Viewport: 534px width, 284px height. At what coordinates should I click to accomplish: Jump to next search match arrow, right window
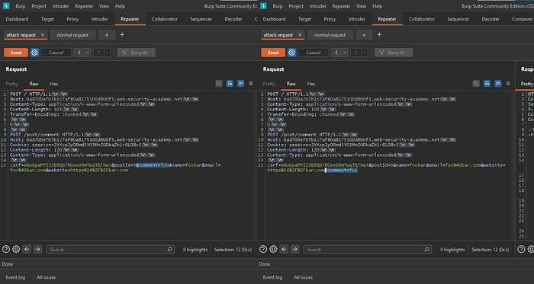[294, 249]
